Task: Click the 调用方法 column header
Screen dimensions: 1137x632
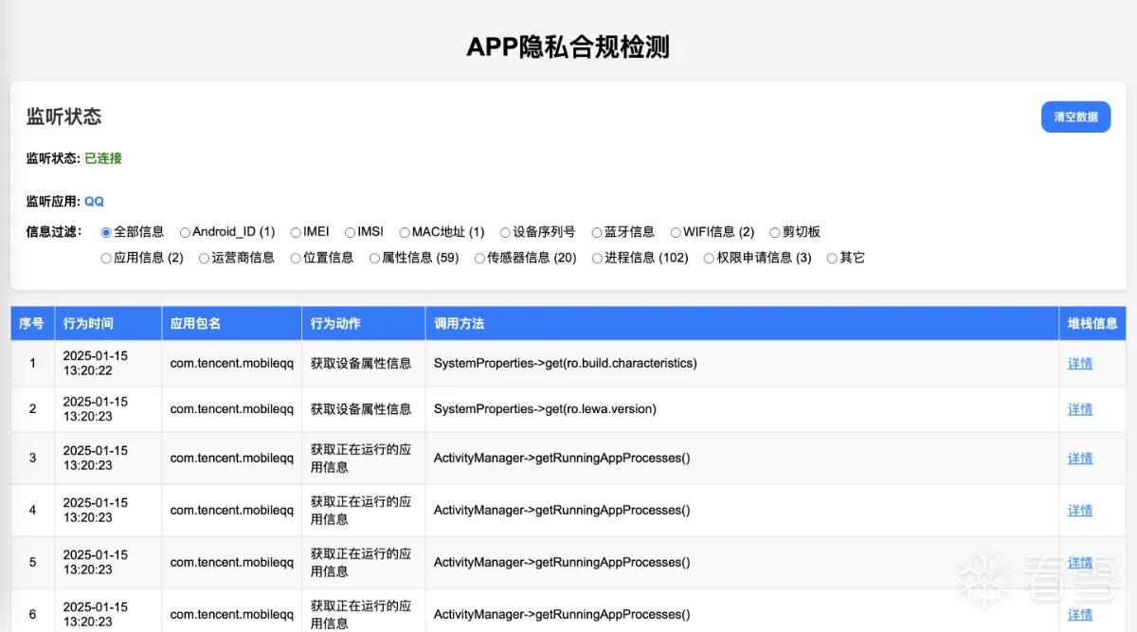Action: [x=742, y=323]
